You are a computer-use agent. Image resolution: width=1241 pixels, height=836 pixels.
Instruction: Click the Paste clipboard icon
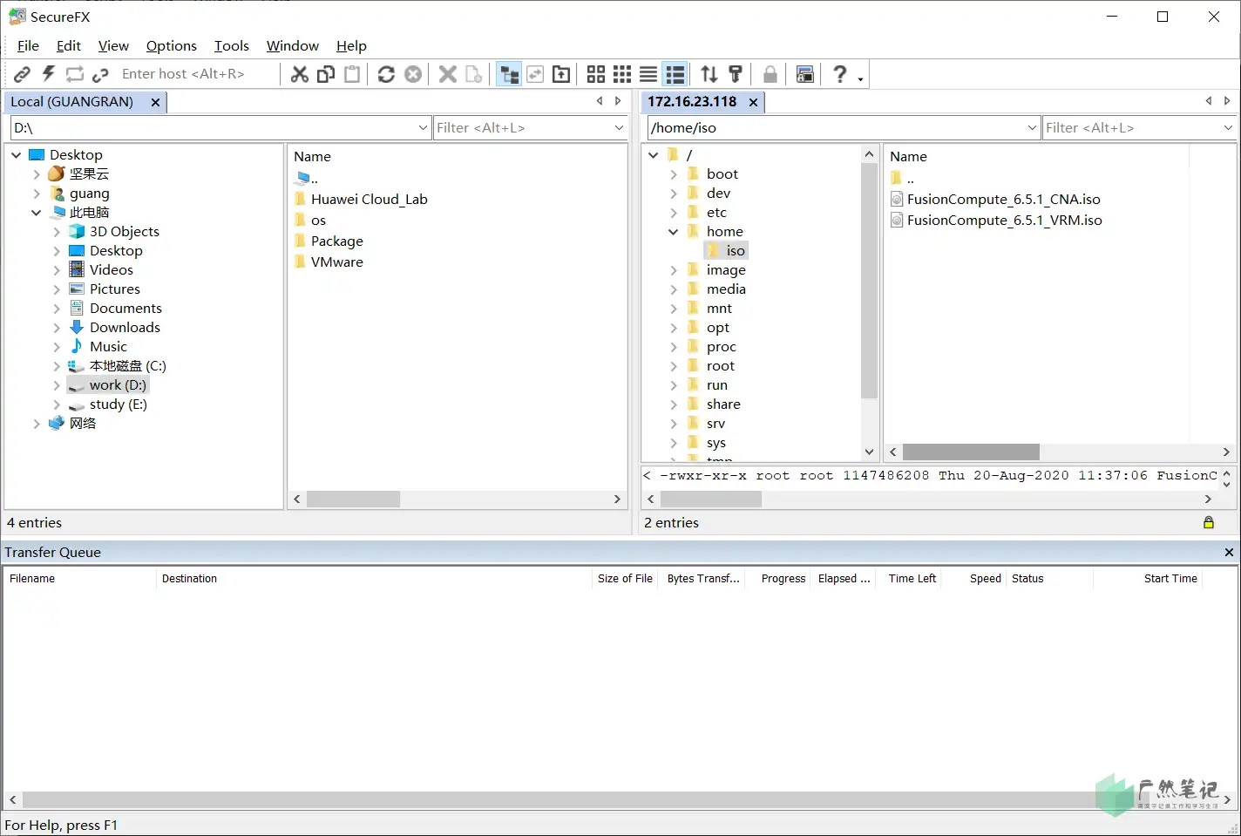pos(352,74)
